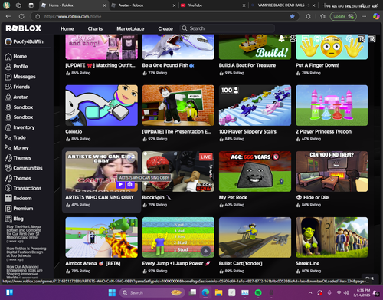Close the YouTube tab
This screenshot has height=300, width=383.
coord(244,5)
